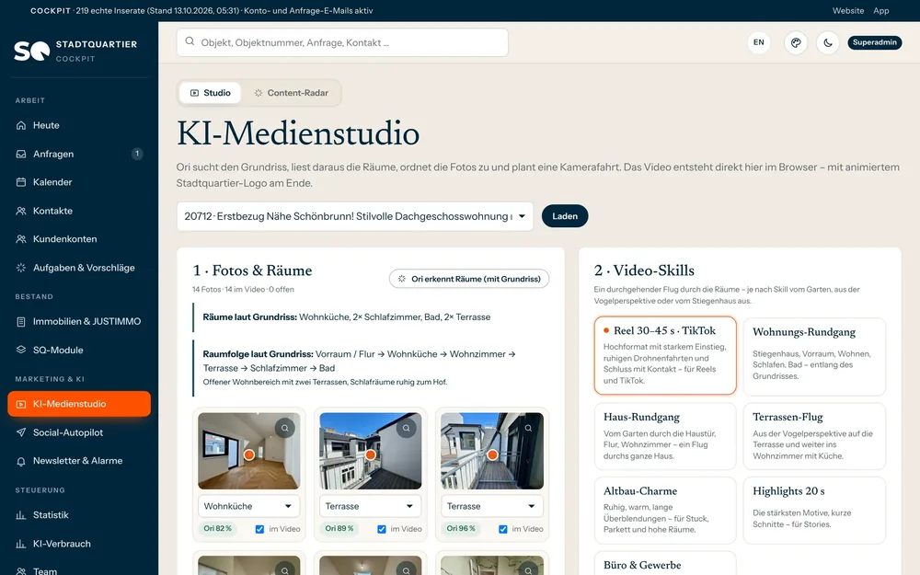Switch to the Content-Radar tab

point(291,93)
